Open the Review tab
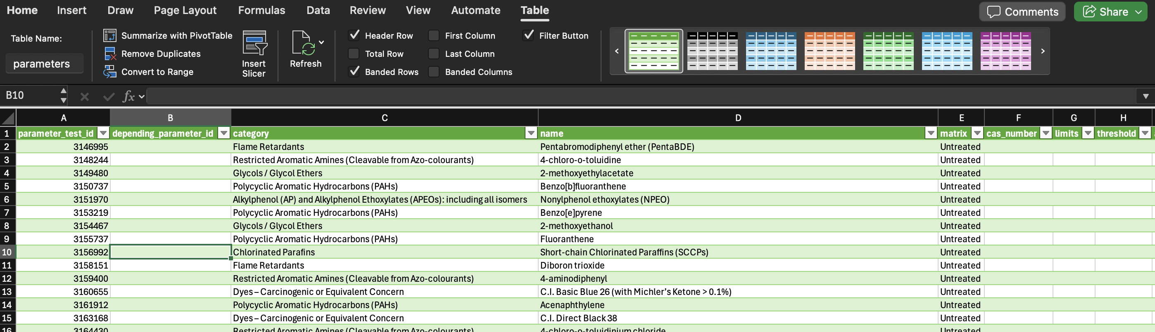The image size is (1155, 332). click(368, 10)
